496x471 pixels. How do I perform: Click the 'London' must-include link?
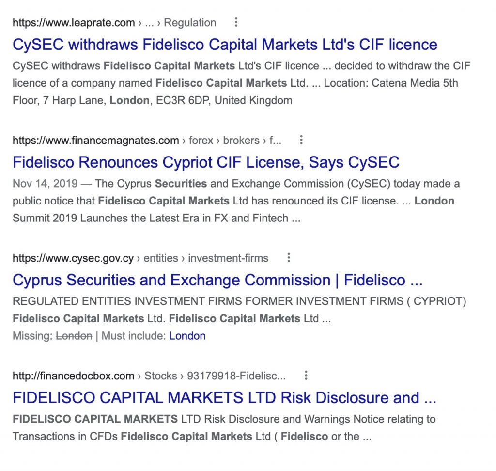pyautogui.click(x=187, y=336)
